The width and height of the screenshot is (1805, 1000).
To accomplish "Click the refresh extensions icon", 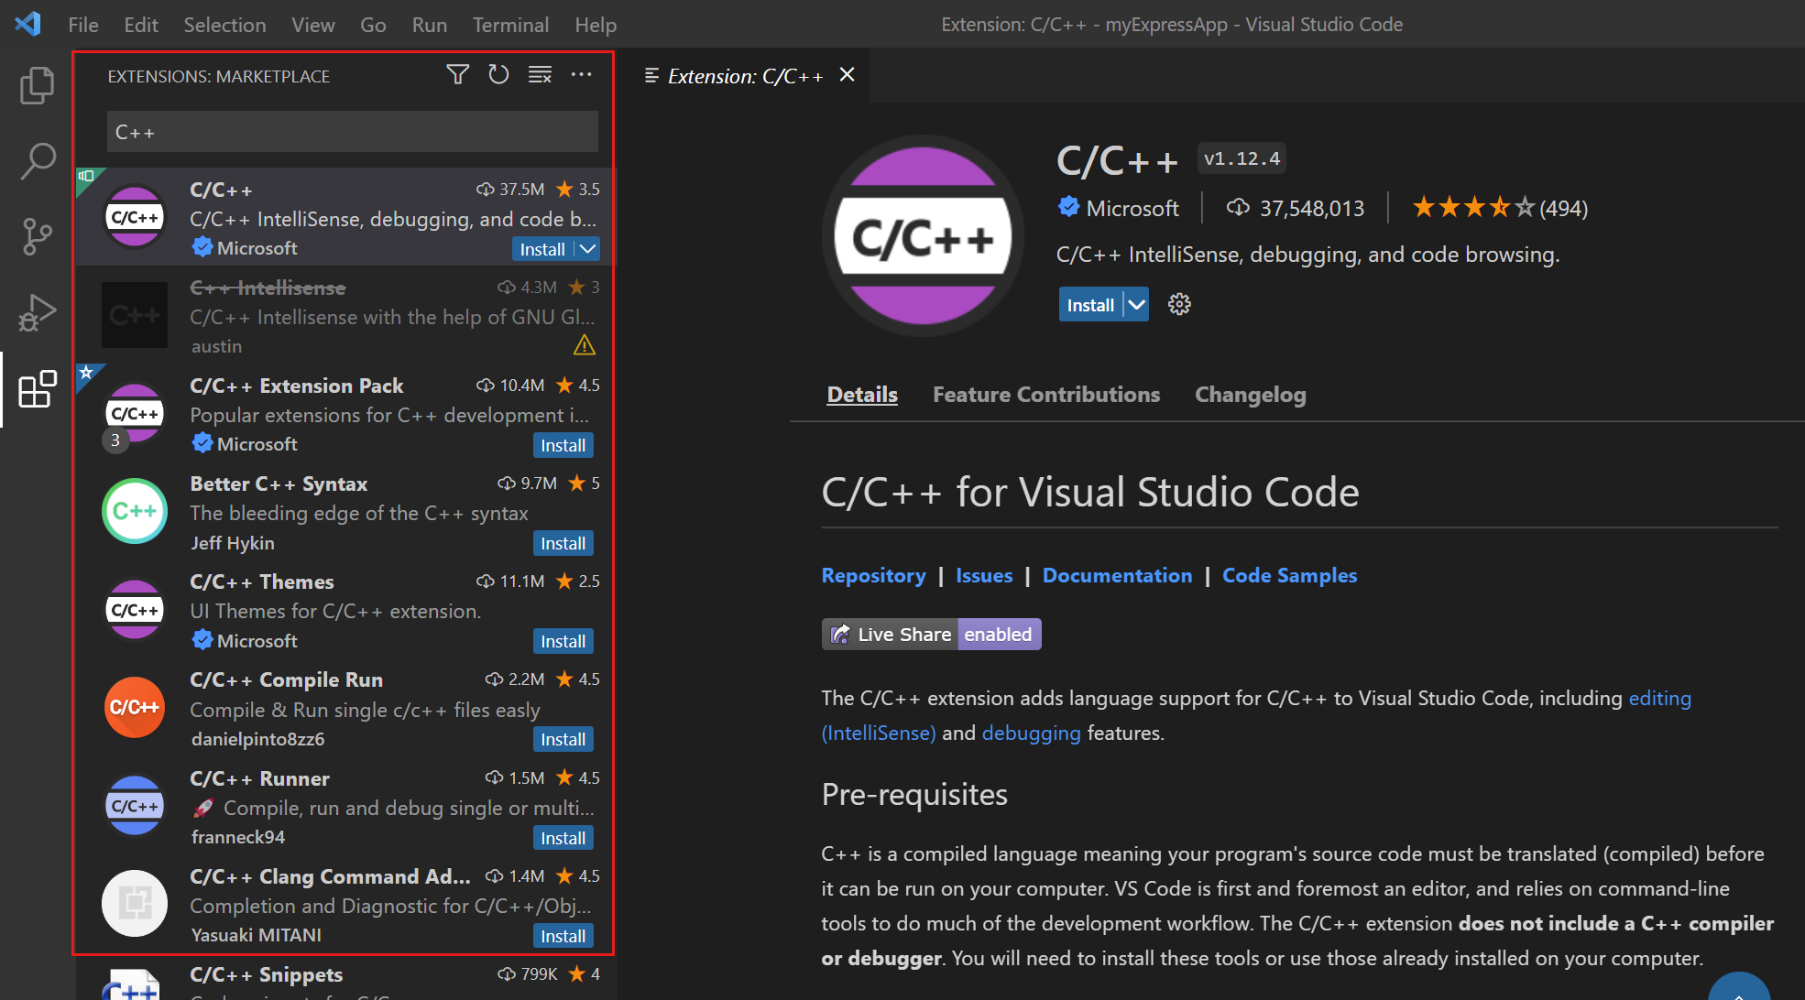I will (499, 76).
